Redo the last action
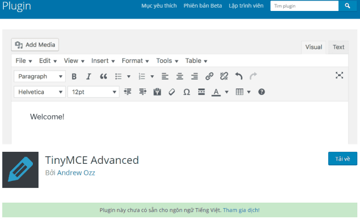360x219 pixels. click(253, 76)
